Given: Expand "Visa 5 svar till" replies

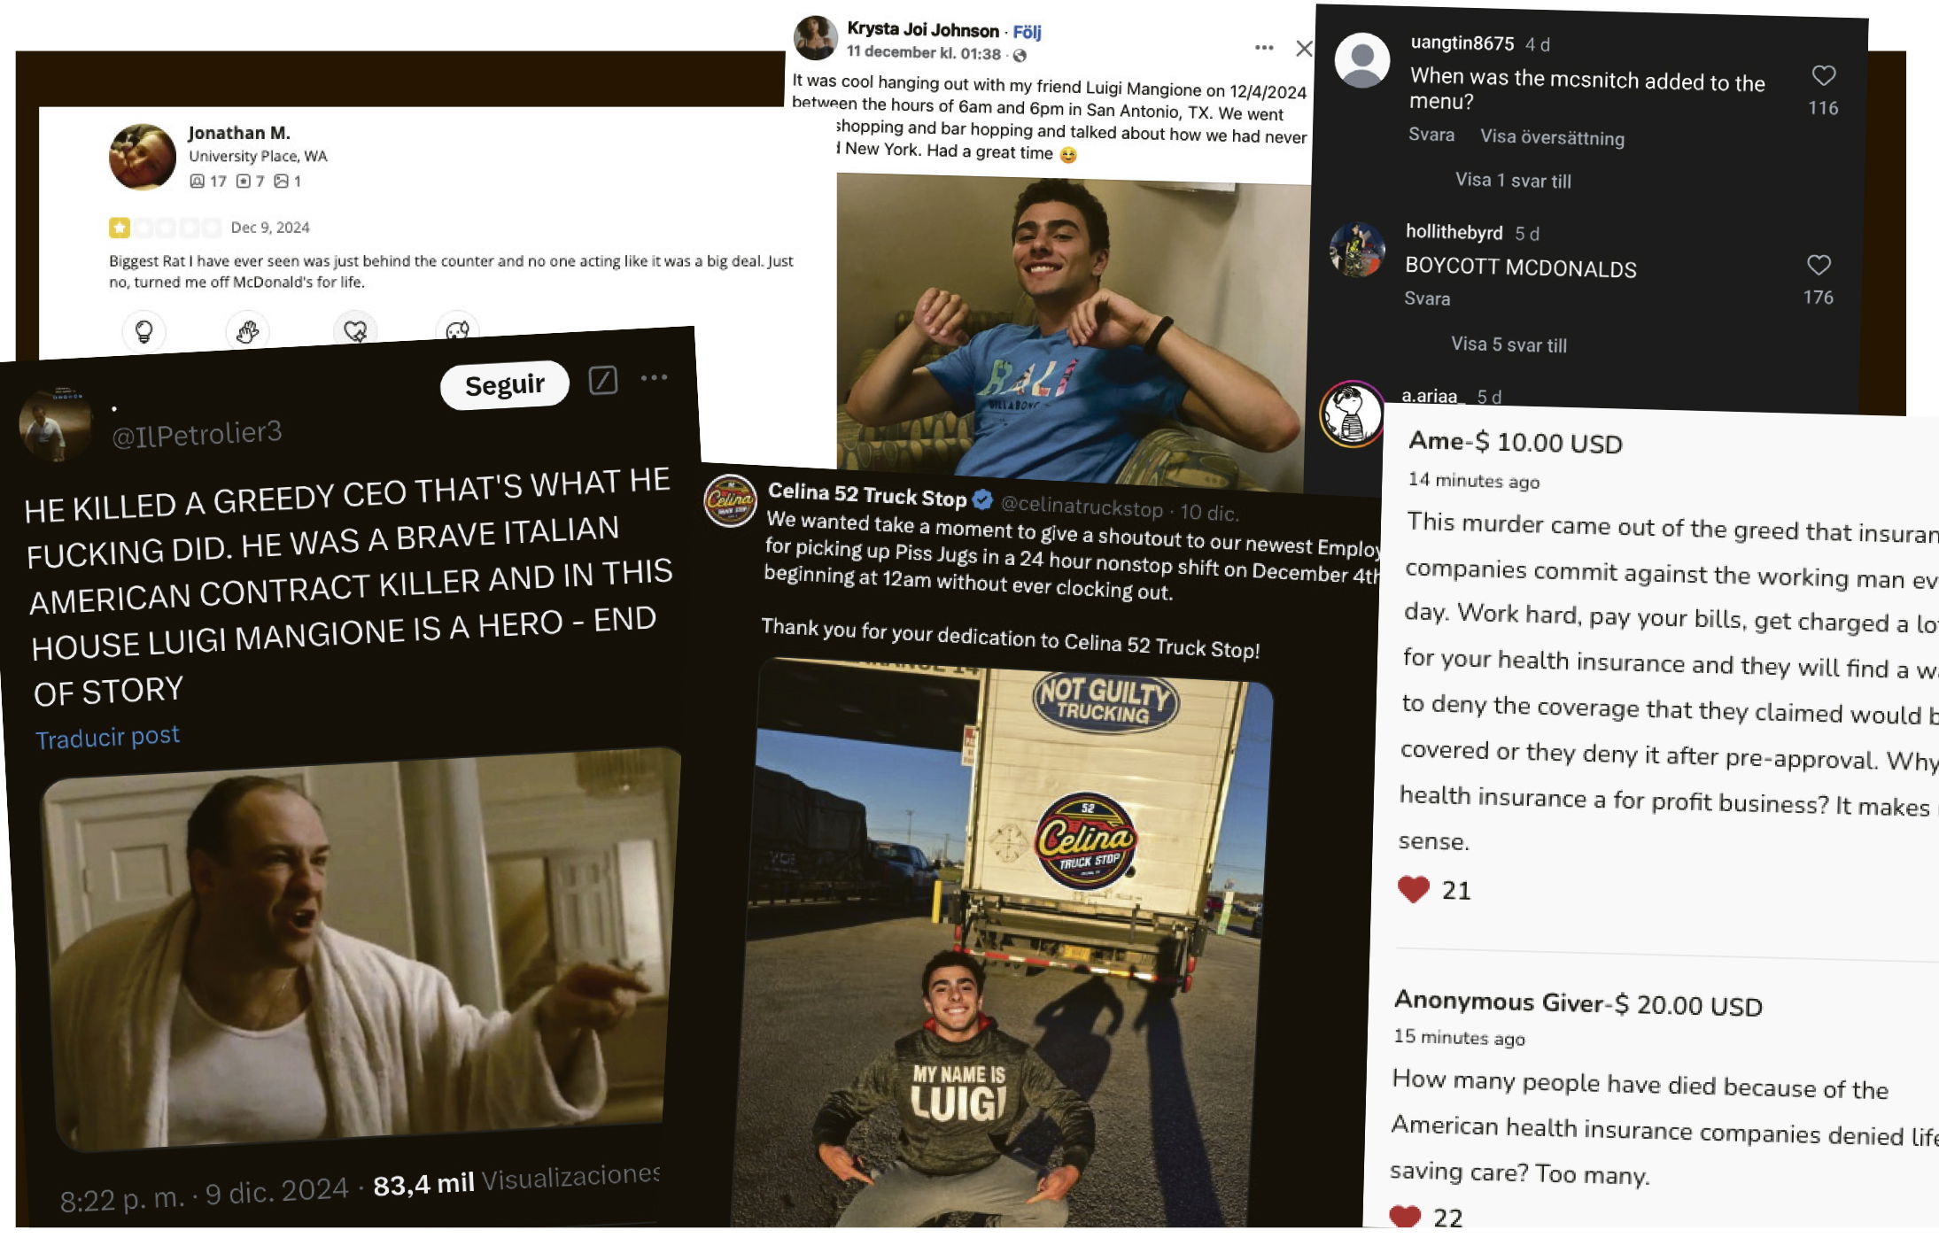Looking at the screenshot, I should pyautogui.click(x=1509, y=344).
